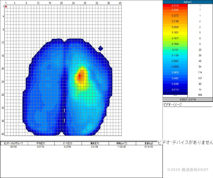This screenshot has height=178, width=213.
Task: Select the 0.0114 navy legend band
Action: 175,90
